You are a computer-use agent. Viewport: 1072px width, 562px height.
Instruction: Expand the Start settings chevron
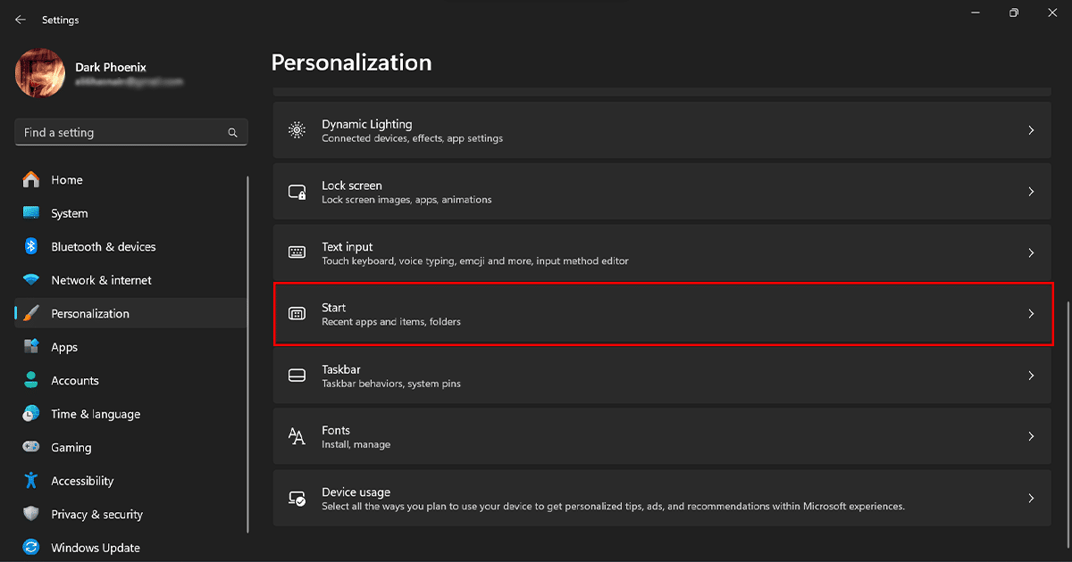(1031, 314)
